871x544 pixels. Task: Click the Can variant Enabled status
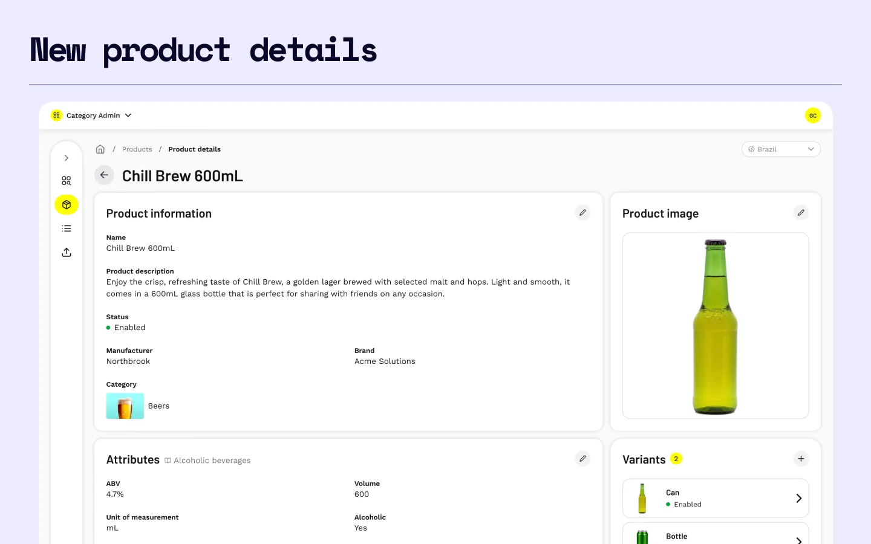(684, 504)
